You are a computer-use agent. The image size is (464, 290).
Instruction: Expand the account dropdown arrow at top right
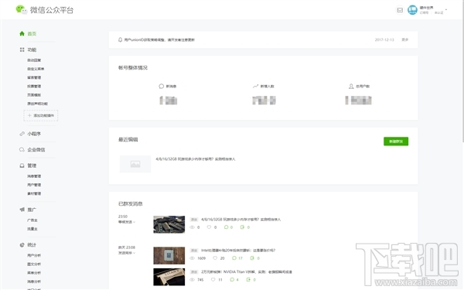pyautogui.click(x=446, y=10)
